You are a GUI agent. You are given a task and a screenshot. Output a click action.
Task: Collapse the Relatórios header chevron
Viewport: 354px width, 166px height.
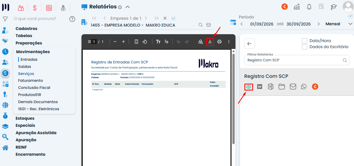tap(127, 7)
